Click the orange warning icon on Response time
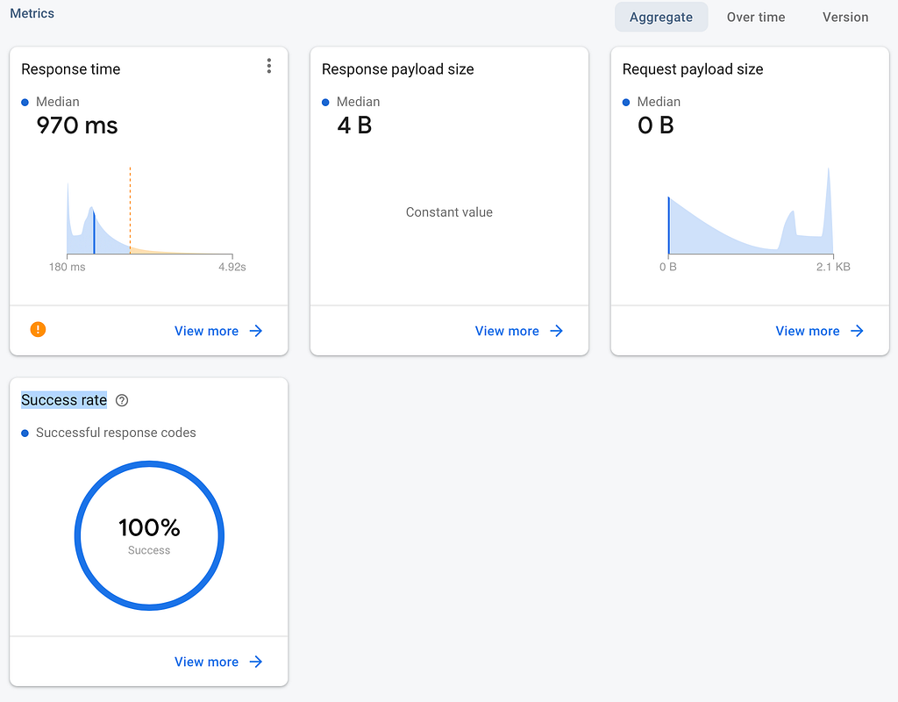Viewport: 898px width, 702px height. tap(38, 330)
